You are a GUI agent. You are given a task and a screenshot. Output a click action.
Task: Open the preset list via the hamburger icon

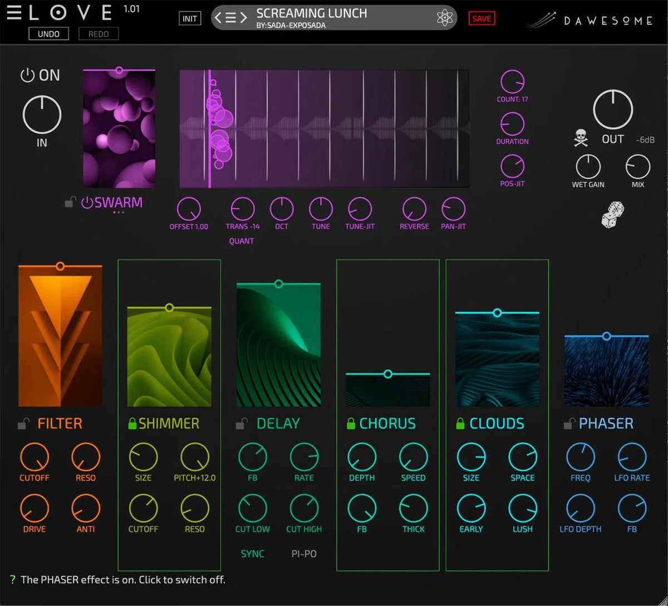point(230,17)
